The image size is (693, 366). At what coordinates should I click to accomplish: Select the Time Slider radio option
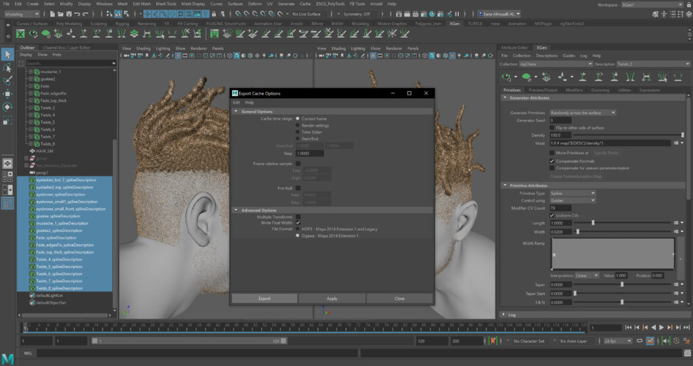298,132
